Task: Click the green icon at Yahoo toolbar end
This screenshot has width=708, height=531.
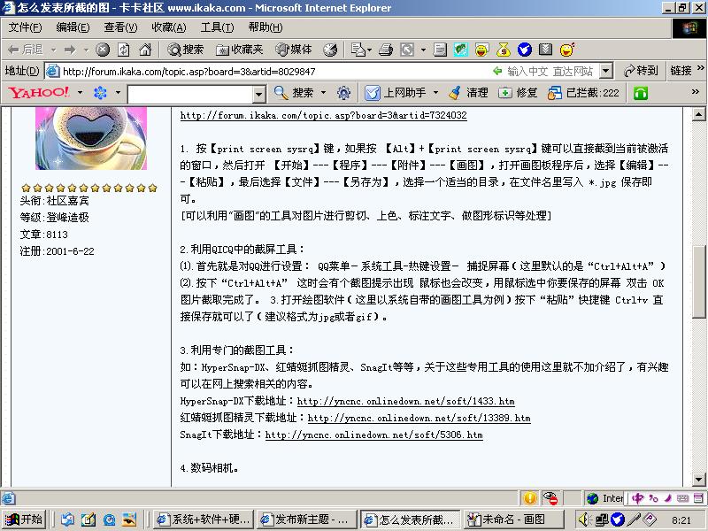Action: coord(640,94)
